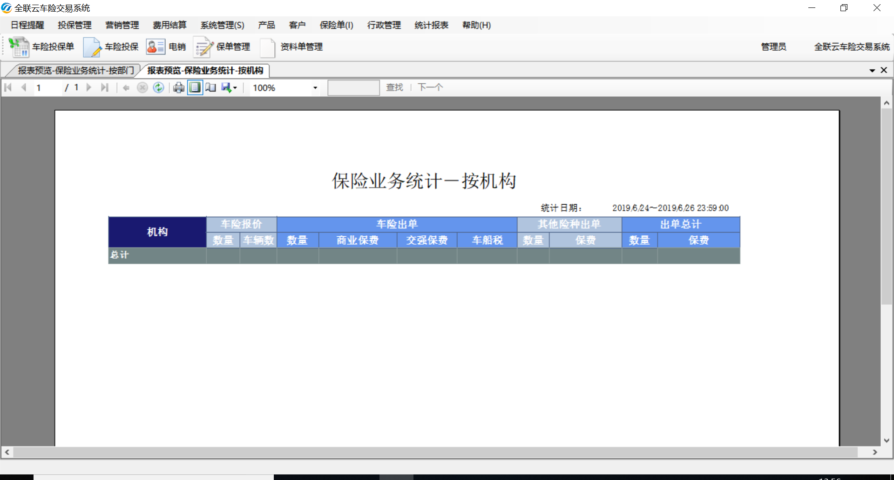Screen dimensions: 894x480
Task: Click the 管理员 user label
Action: [x=773, y=47]
